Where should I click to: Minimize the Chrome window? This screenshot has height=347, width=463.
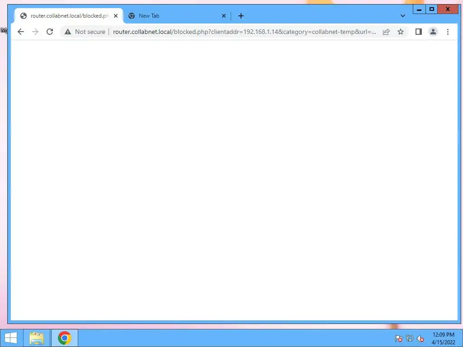[x=419, y=9]
